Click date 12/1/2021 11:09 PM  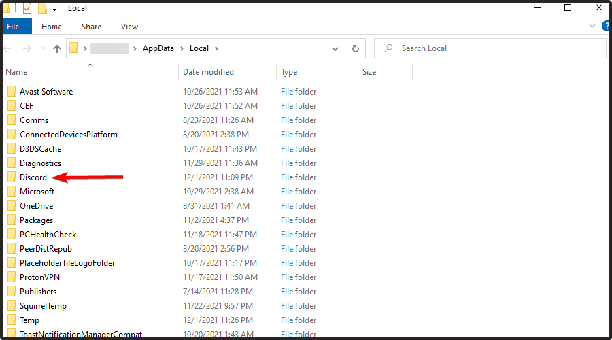click(218, 177)
